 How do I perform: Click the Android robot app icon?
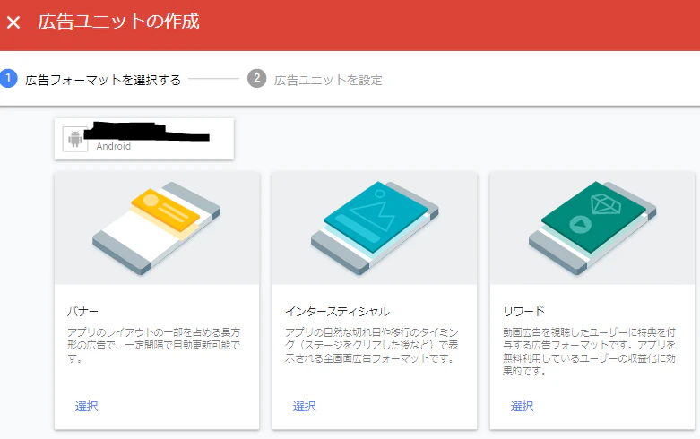[x=75, y=139]
